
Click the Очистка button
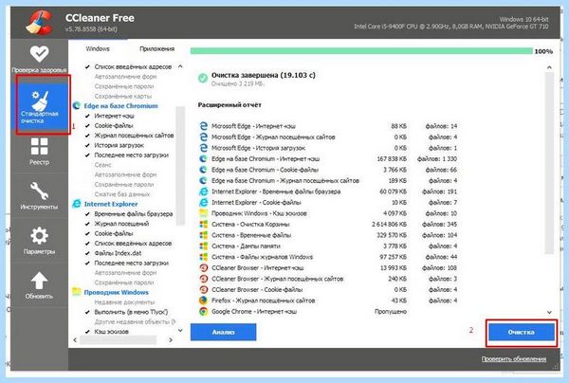tap(522, 332)
